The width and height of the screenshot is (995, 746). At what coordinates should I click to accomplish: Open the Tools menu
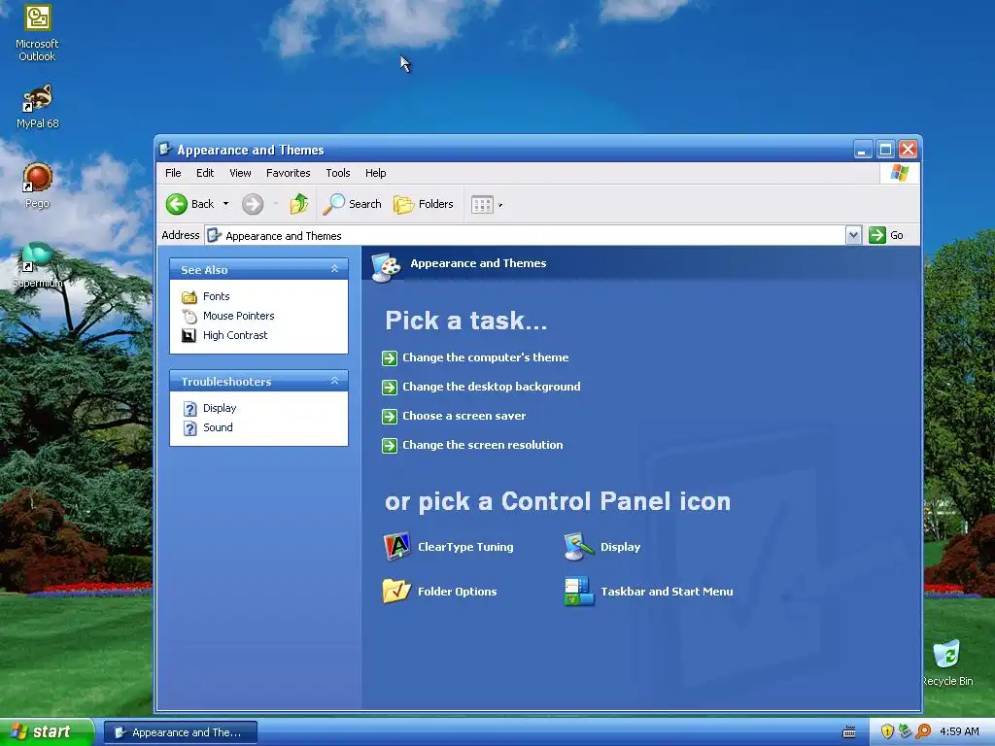tap(337, 173)
